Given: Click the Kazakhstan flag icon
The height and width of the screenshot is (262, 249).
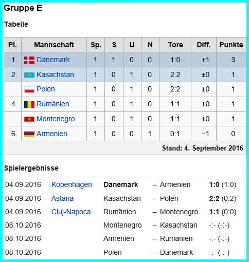Looking at the screenshot, I should pyautogui.click(x=29, y=75).
